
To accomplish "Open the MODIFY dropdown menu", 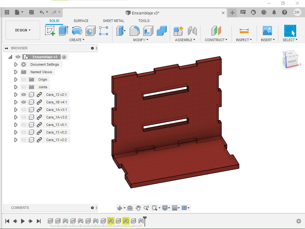I will click(x=141, y=40).
